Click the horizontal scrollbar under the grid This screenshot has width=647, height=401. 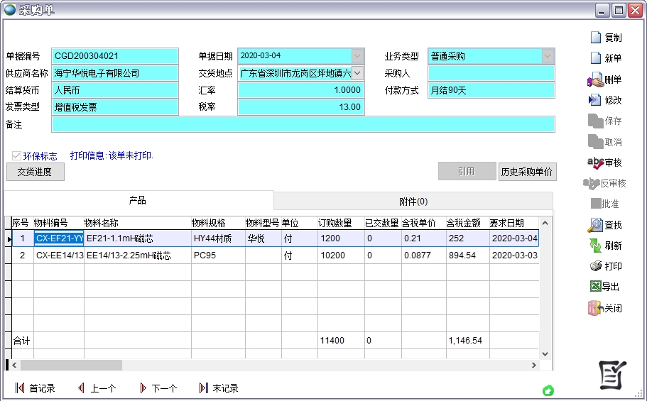tap(277, 365)
